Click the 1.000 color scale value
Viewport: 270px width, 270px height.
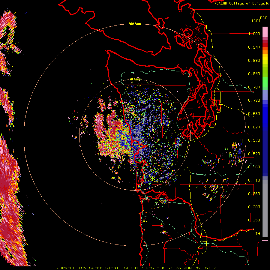point(254,34)
